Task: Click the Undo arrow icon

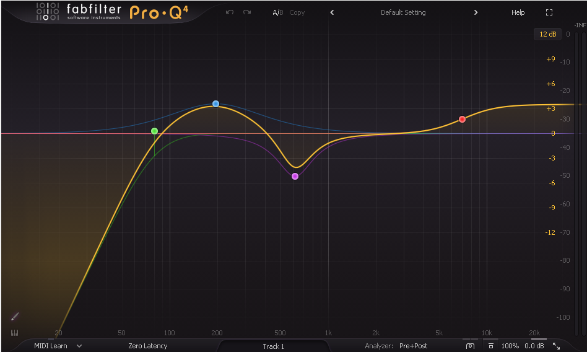Action: (x=230, y=12)
